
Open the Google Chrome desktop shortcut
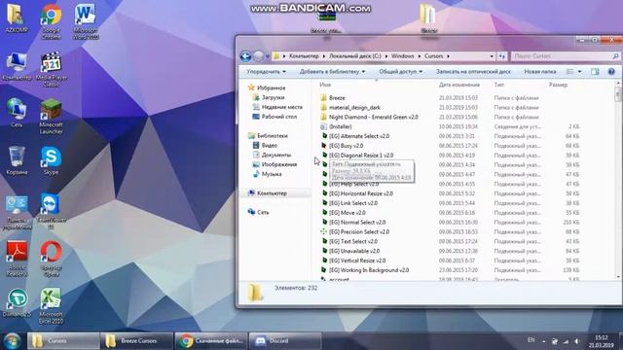tap(51, 21)
